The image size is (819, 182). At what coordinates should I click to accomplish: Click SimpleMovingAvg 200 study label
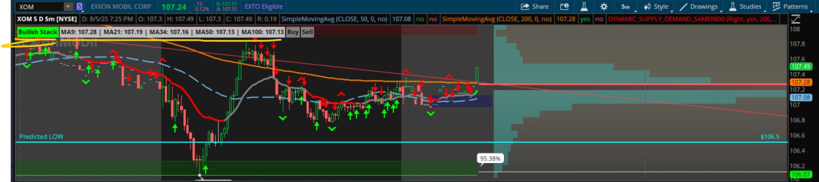pos(497,19)
